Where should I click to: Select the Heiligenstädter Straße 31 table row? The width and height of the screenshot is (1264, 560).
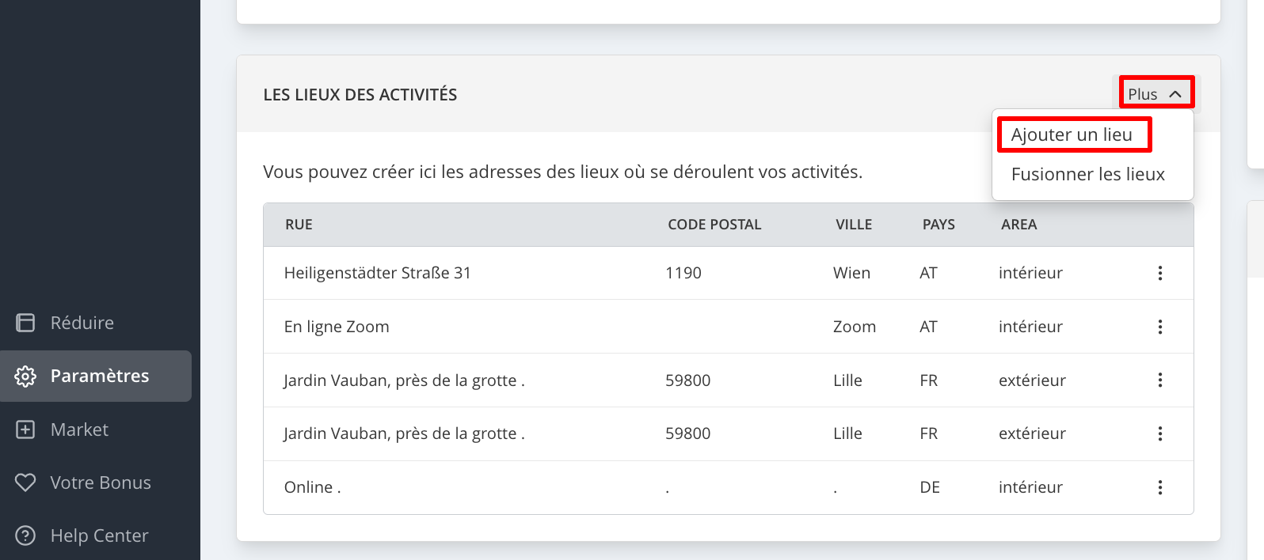pyautogui.click(x=729, y=273)
